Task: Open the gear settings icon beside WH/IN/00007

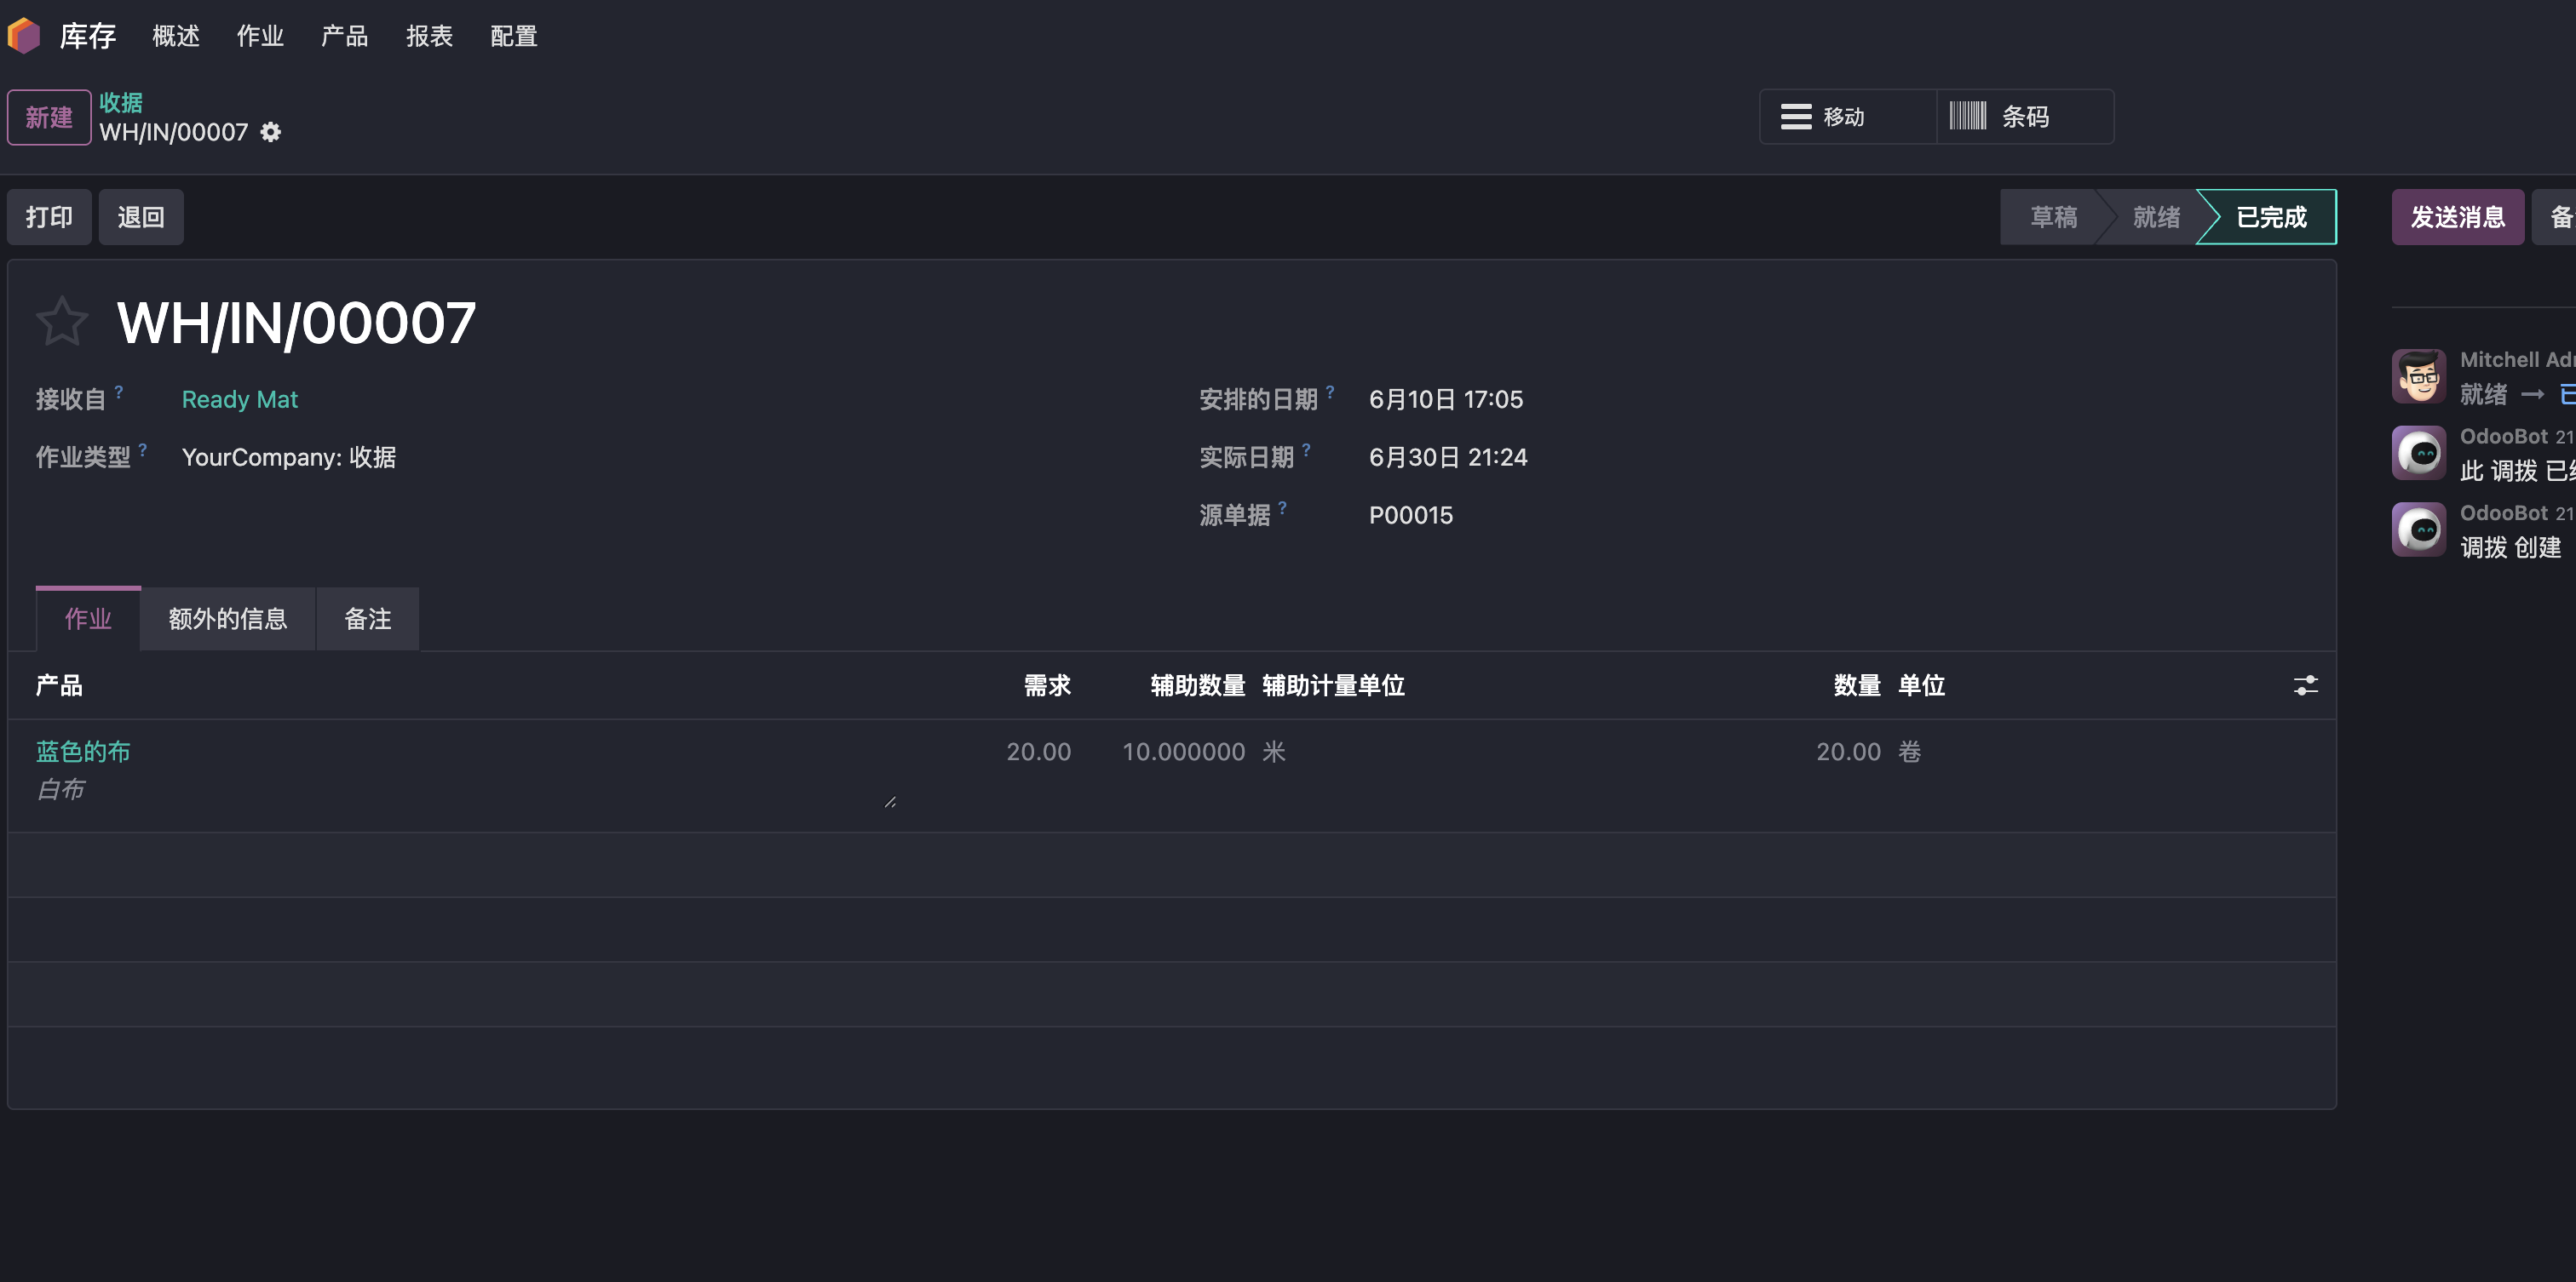Action: 270,132
